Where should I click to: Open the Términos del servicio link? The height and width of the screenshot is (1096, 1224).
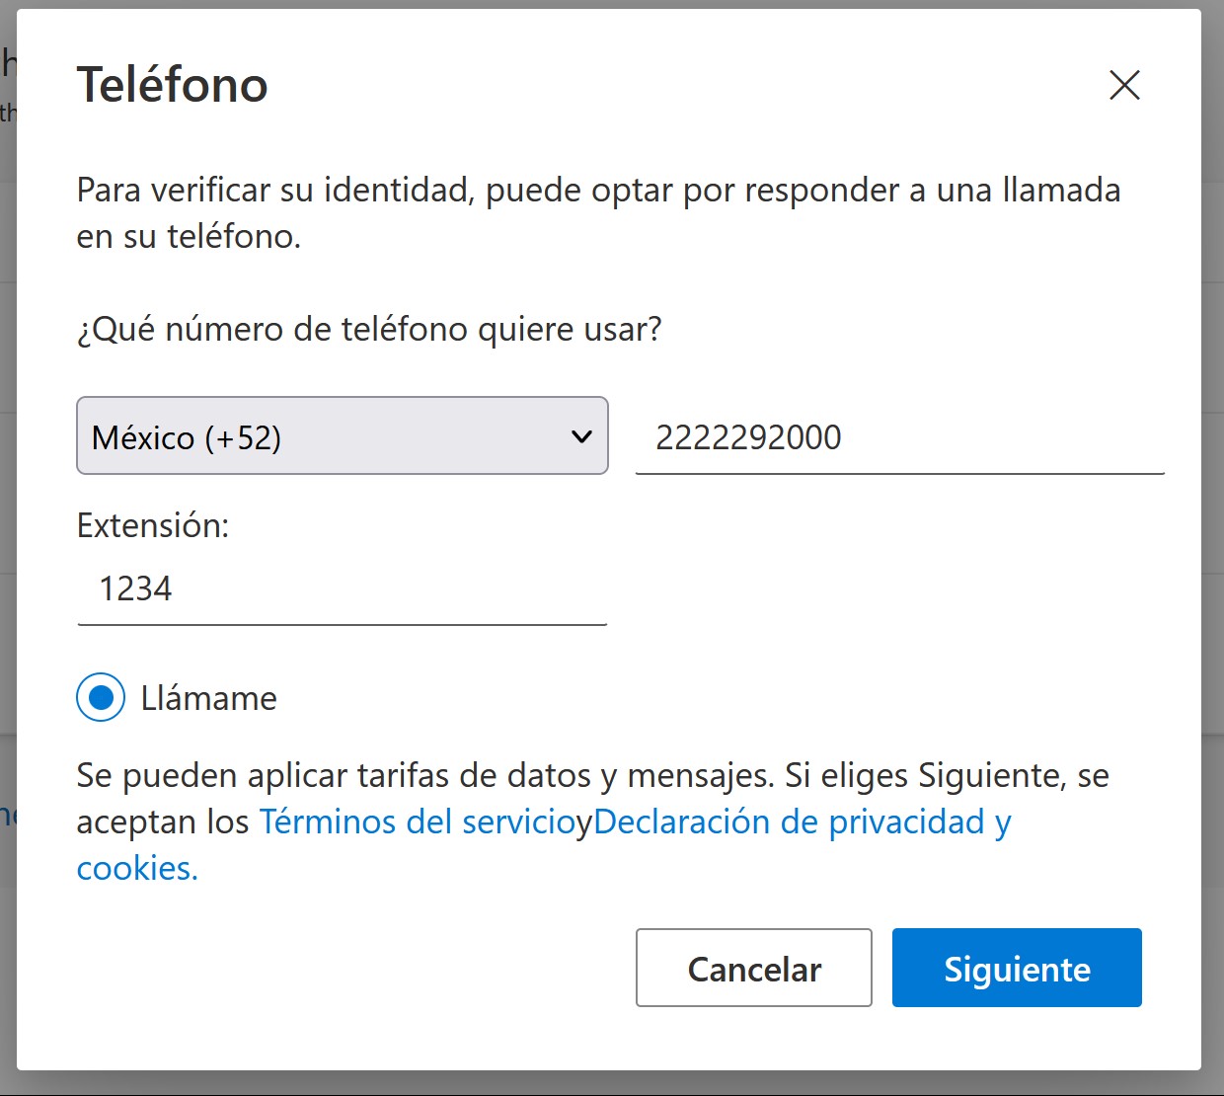pos(417,822)
